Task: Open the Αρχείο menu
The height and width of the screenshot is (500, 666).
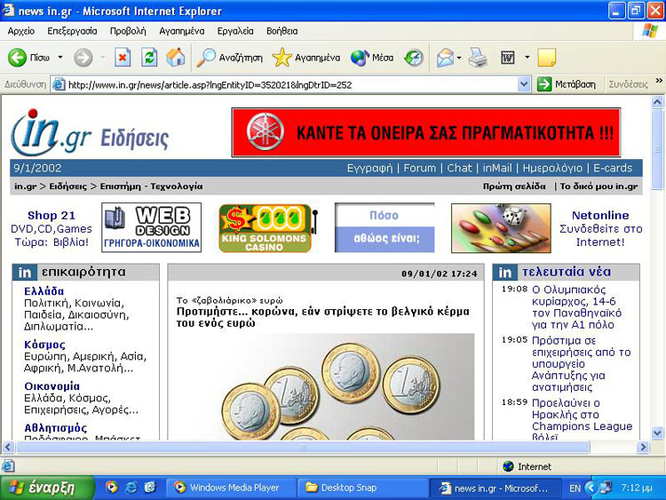Action: (21, 31)
